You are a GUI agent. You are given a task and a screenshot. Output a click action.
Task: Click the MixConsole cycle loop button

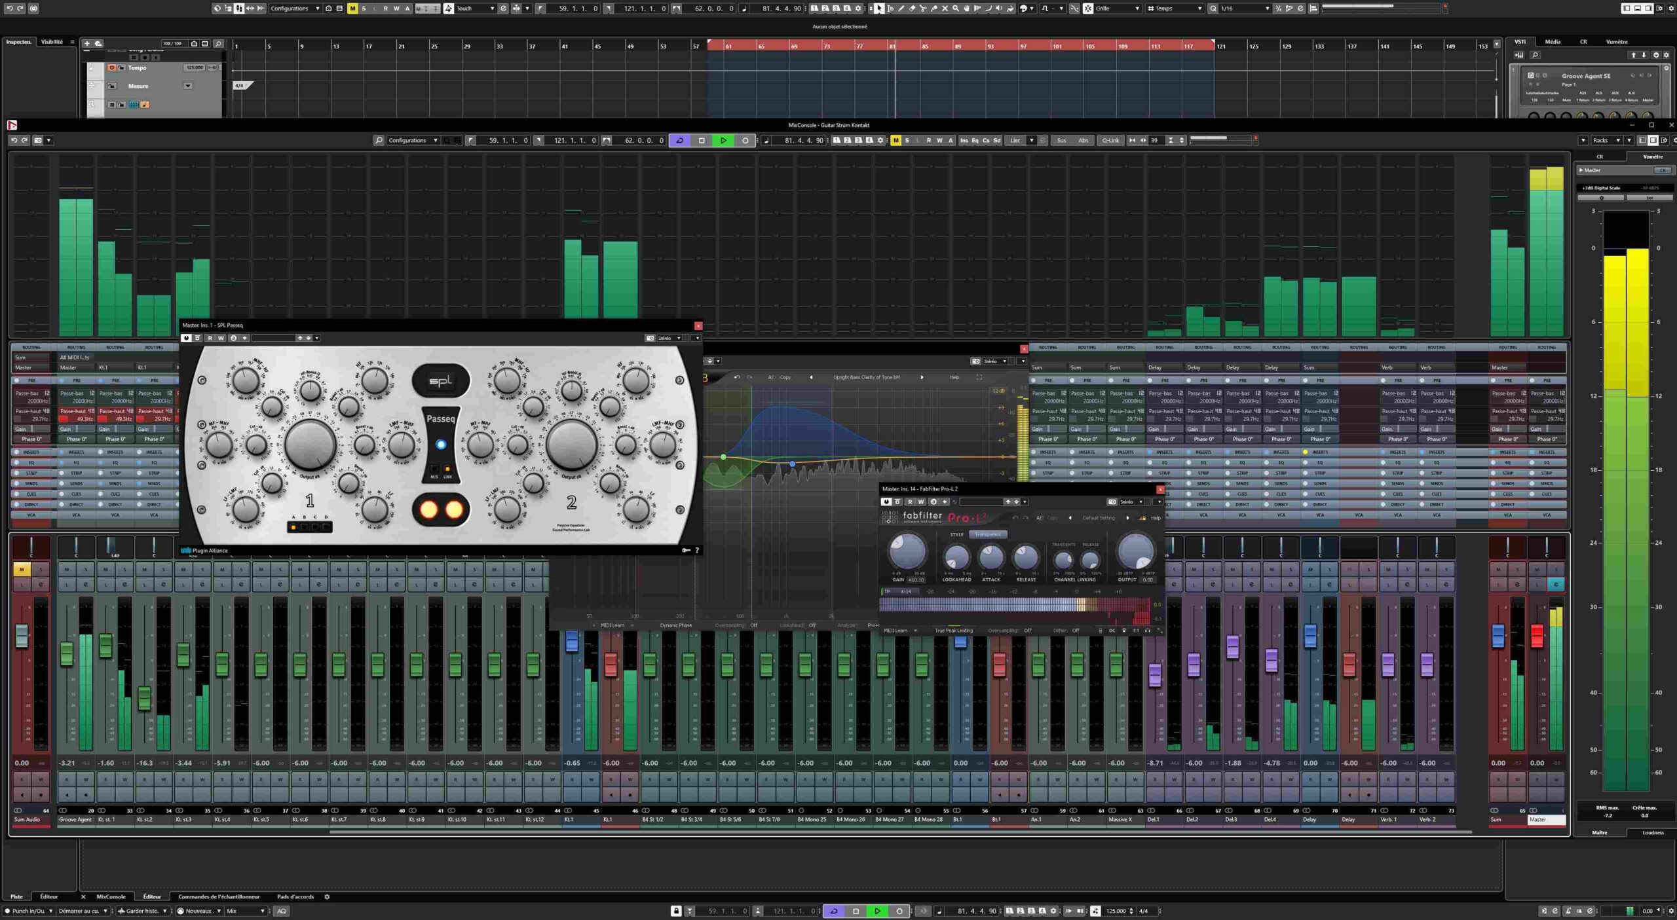click(x=680, y=140)
